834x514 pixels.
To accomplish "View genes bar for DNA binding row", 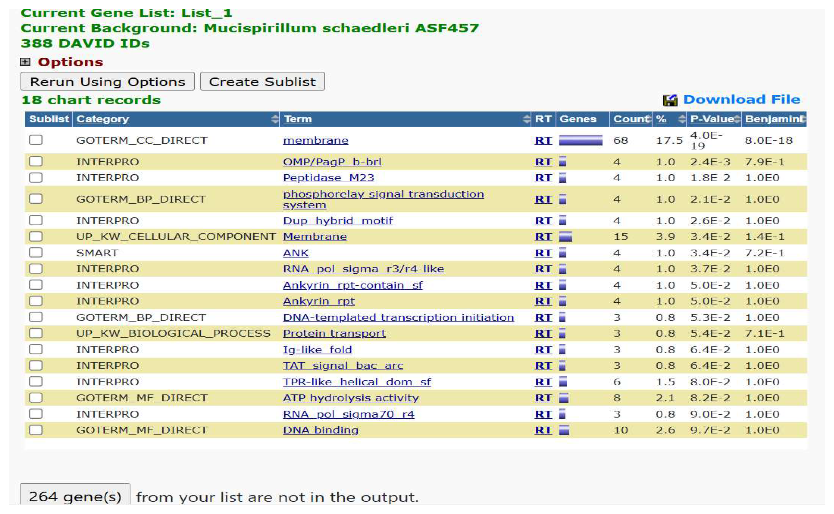I will coord(564,430).
